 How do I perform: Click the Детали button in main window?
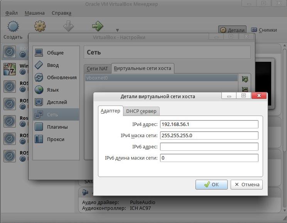click(x=232, y=30)
